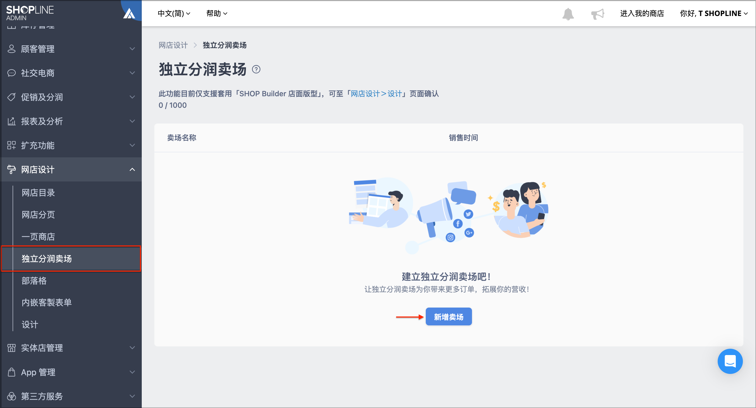
Task: Open the help question mark beside page title
Action: 256,69
